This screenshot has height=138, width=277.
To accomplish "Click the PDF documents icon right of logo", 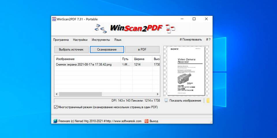I will (170, 29).
